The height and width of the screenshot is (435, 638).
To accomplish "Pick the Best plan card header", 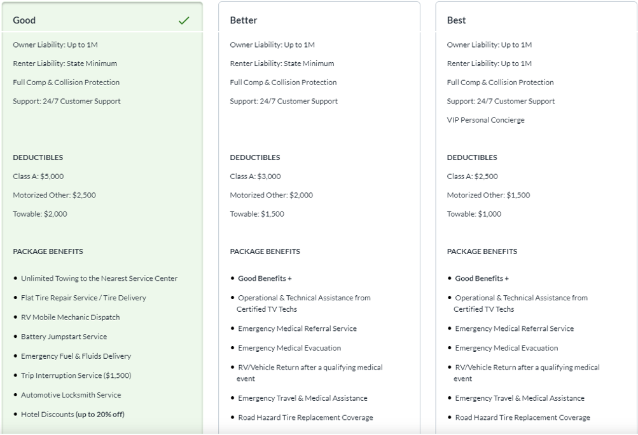I will click(x=456, y=20).
